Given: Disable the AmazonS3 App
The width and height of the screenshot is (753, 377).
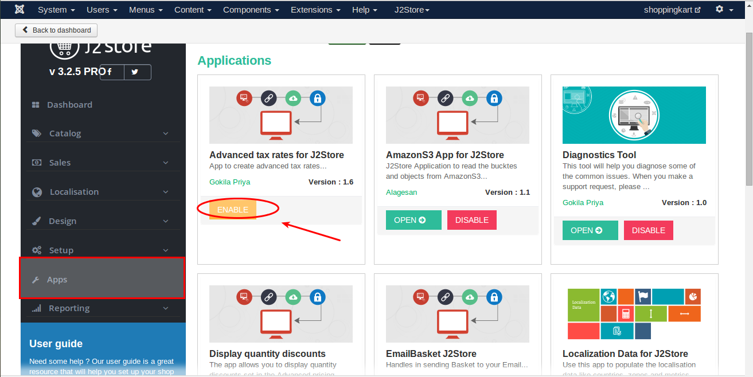Looking at the screenshot, I should coord(472,220).
